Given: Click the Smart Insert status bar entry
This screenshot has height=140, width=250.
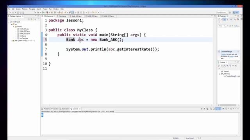Looking at the screenshot, I should point(189,138).
